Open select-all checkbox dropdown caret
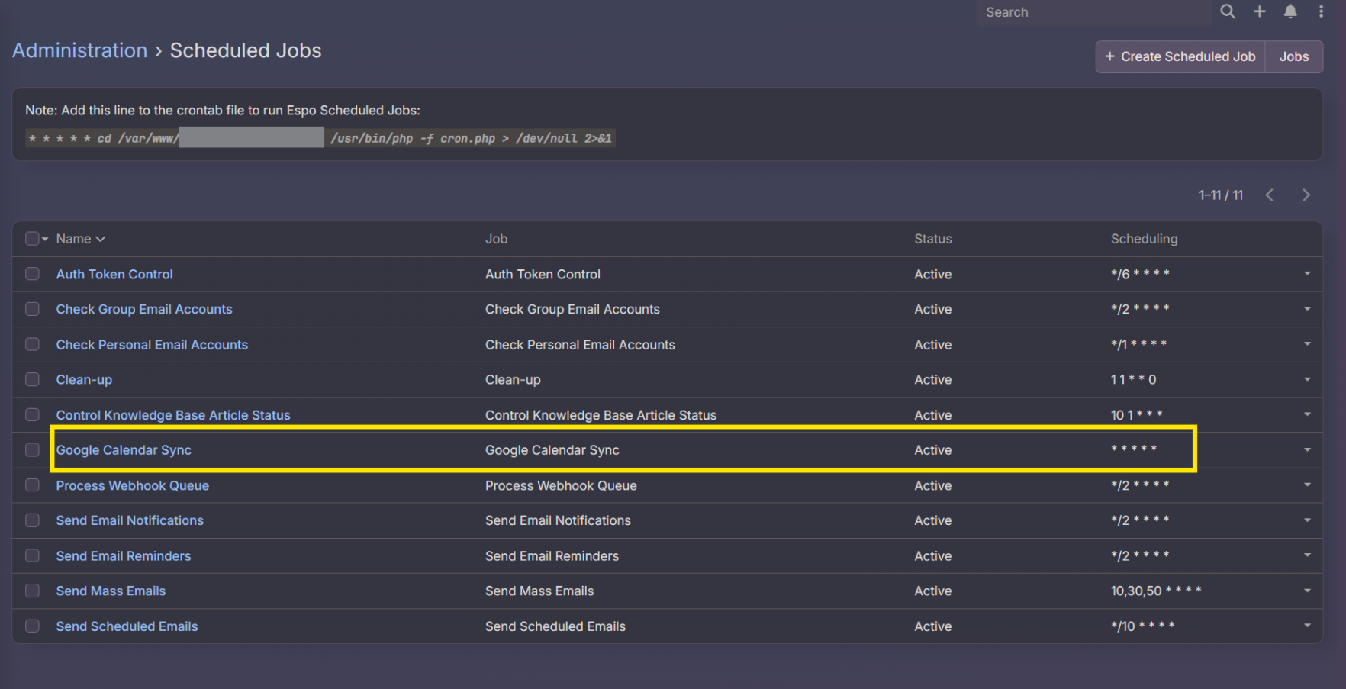The width and height of the screenshot is (1346, 689). [45, 240]
